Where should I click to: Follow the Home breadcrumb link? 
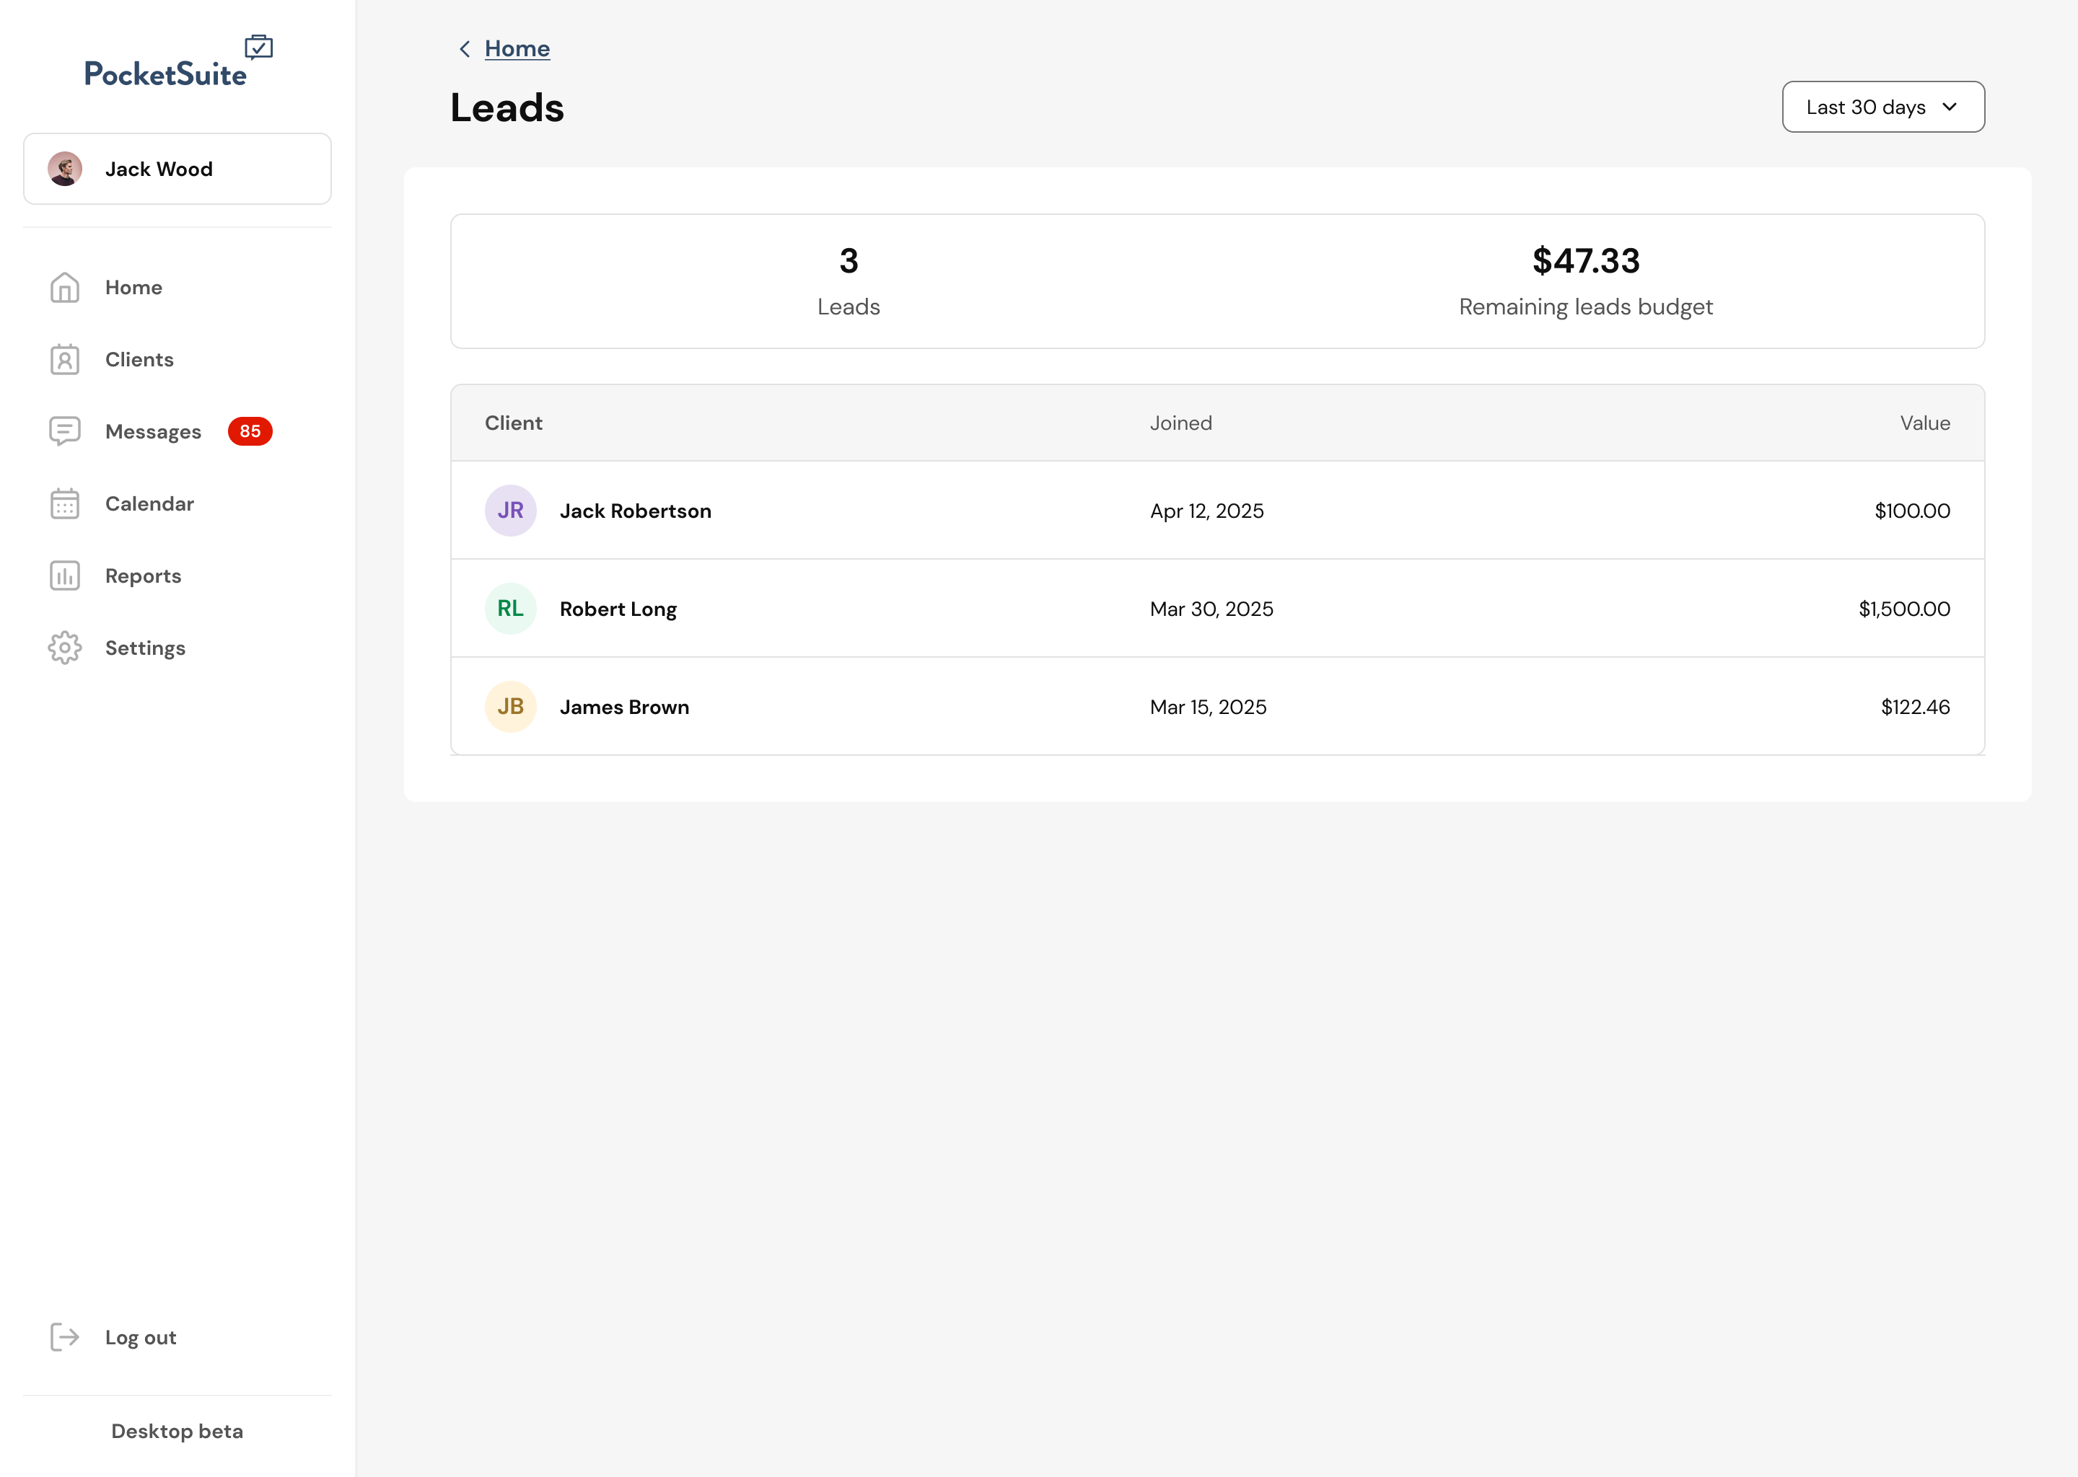pos(517,49)
